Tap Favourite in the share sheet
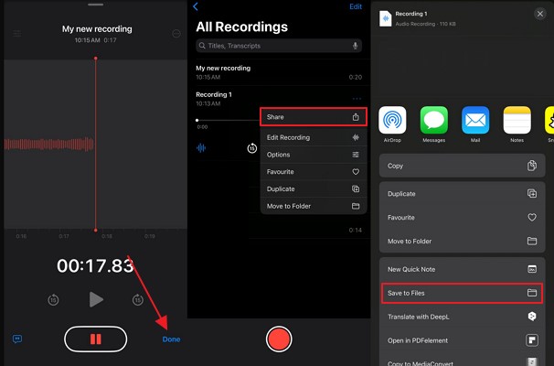This screenshot has height=366, width=554. coord(463,218)
